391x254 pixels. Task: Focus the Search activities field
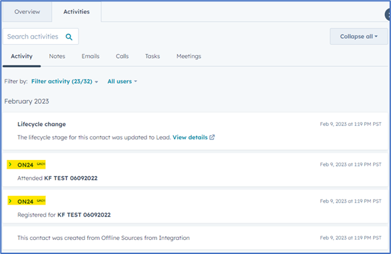(41, 37)
